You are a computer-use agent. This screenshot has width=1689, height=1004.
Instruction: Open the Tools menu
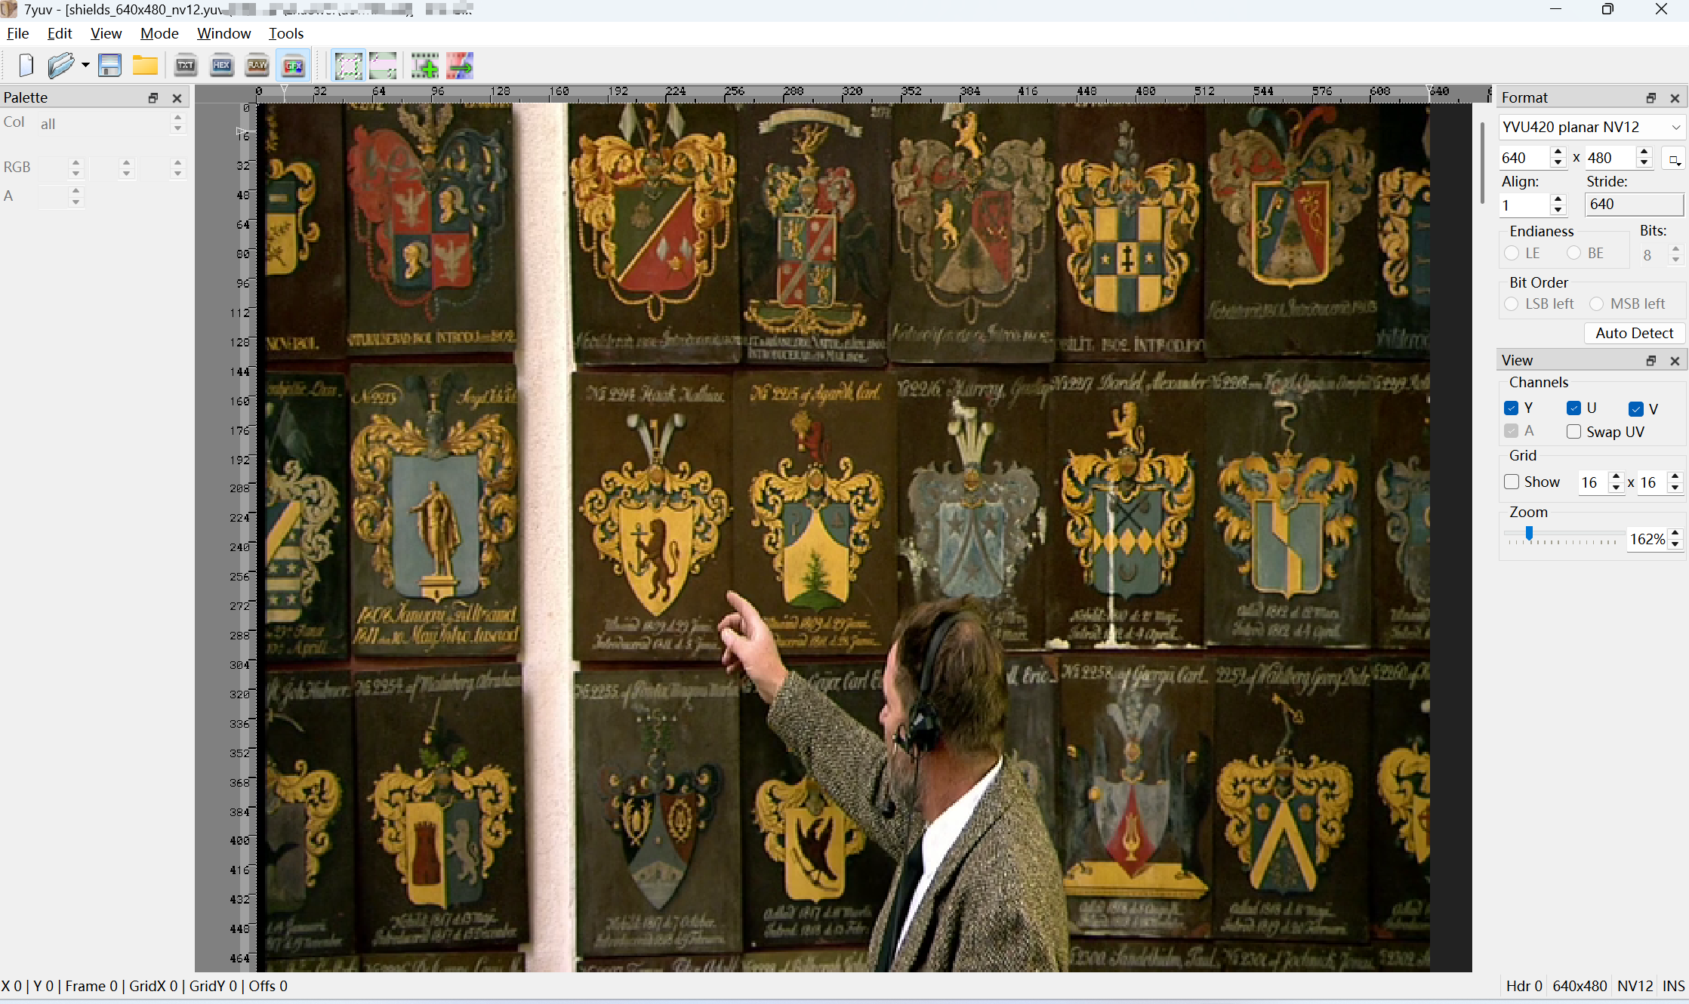pyautogui.click(x=285, y=33)
